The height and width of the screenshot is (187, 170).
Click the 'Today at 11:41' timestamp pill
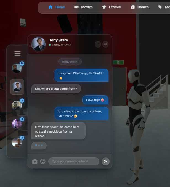tap(70, 62)
